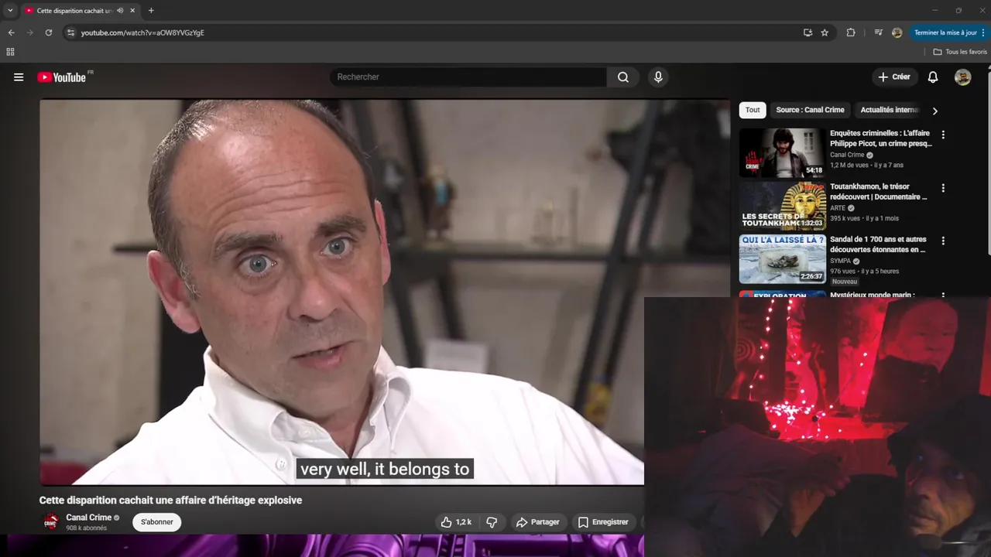This screenshot has width=991, height=557.
Task: Open YouTube notifications bell
Action: click(x=933, y=77)
